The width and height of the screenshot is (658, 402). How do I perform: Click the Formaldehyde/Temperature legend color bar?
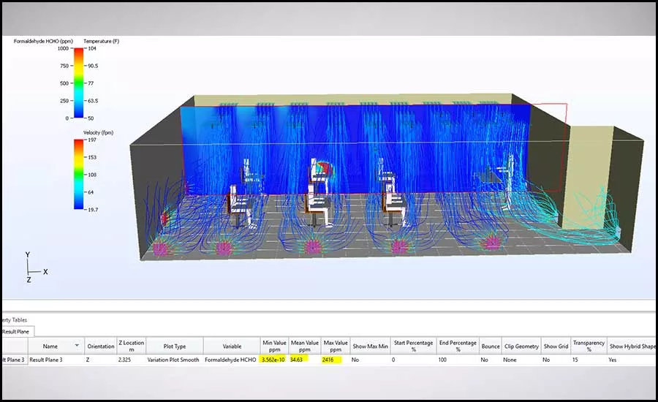pos(78,83)
